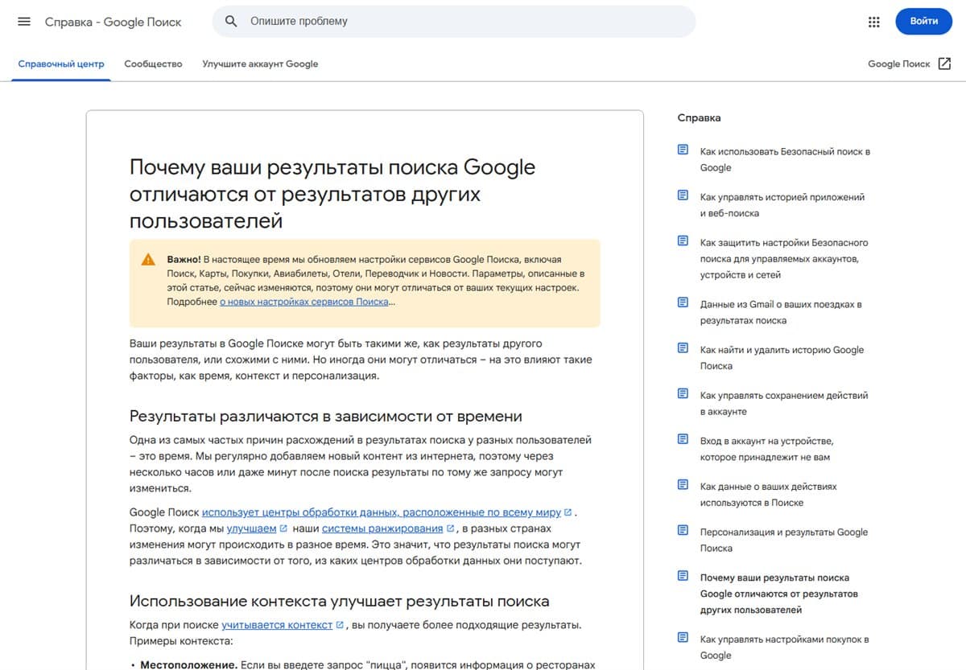Open Данные из Gmail о поездках article
The width and height of the screenshot is (966, 670).
pyautogui.click(x=781, y=312)
